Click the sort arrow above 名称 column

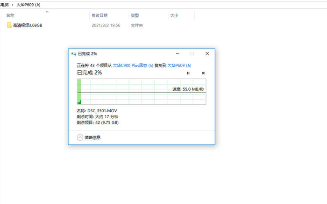pos(47,12)
